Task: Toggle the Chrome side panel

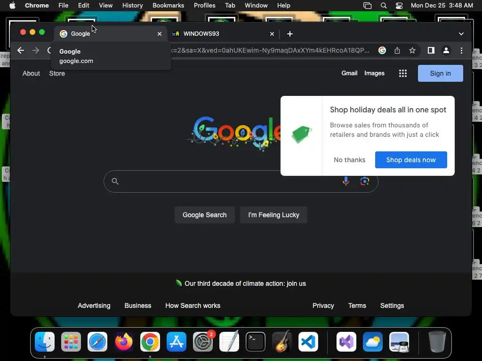Action: pyautogui.click(x=431, y=50)
